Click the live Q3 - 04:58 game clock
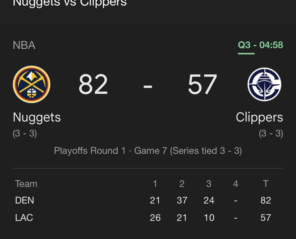 tap(260, 45)
